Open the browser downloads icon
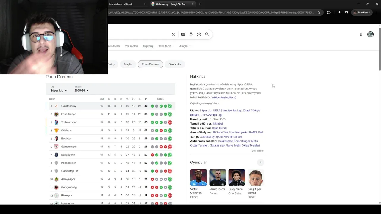 pos(339,12)
